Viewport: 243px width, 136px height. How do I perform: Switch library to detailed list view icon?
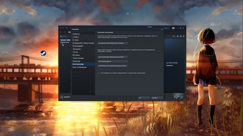click(178, 36)
